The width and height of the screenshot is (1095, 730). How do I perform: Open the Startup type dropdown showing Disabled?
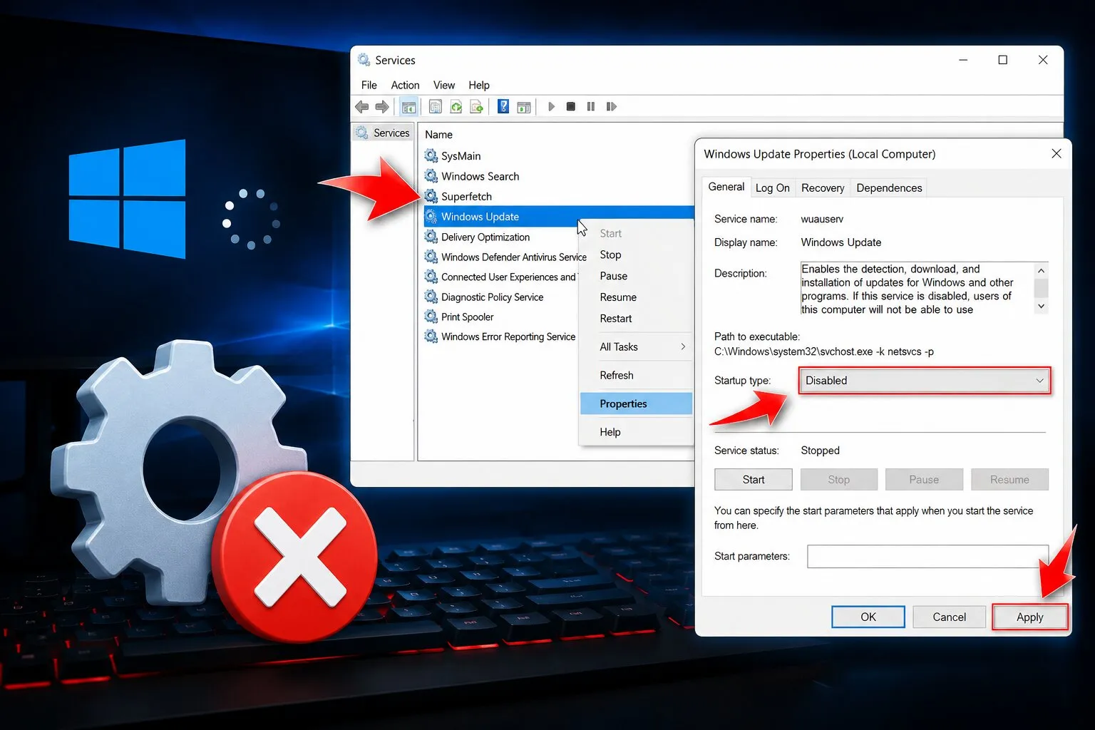click(925, 381)
